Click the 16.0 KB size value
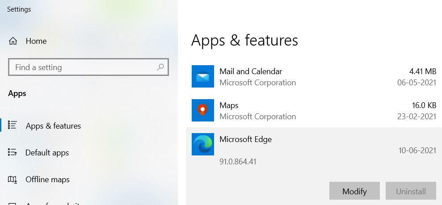Screen dimensions: 442x205 click(424, 105)
